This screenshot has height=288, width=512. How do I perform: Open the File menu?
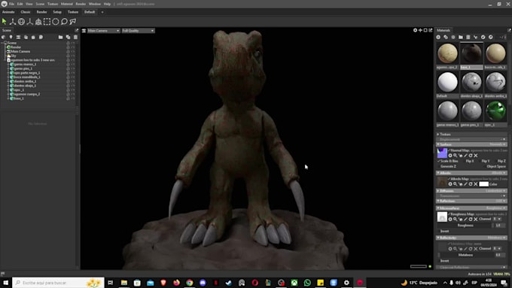click(11, 4)
